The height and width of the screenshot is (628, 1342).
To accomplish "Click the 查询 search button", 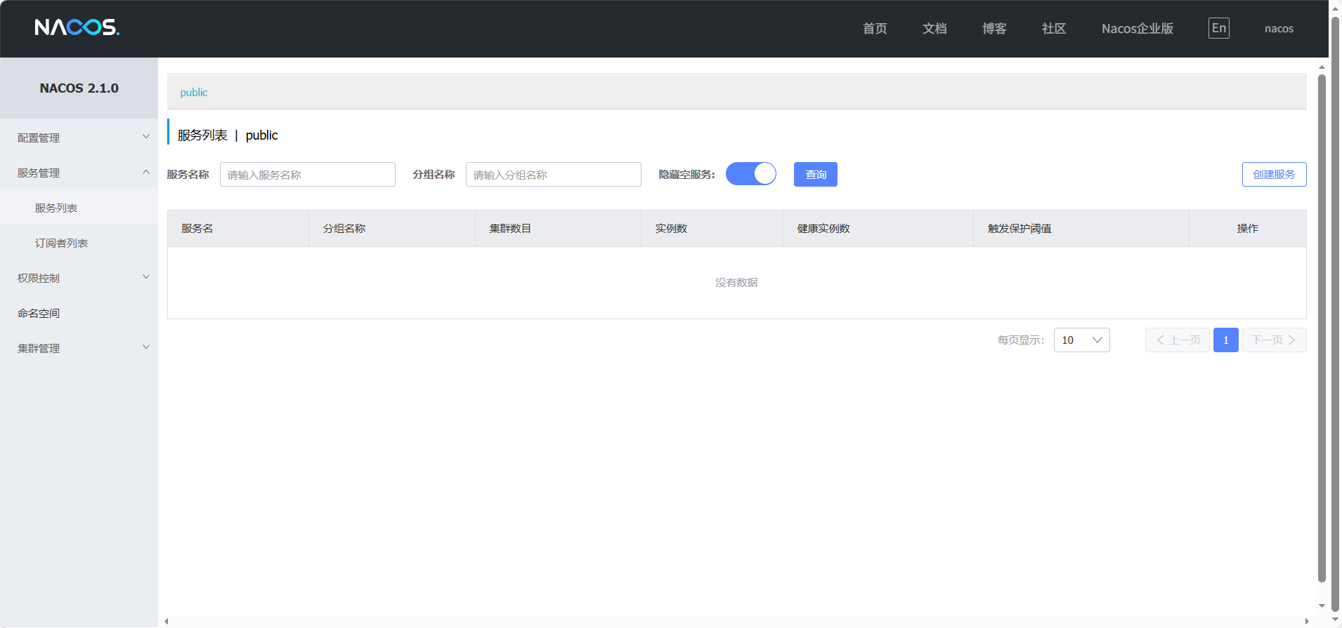I will pos(816,175).
